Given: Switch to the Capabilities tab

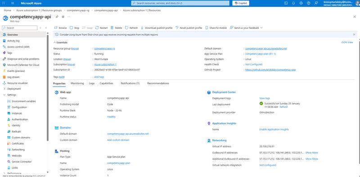Looking at the screenshot, I should pyautogui.click(x=106, y=83).
